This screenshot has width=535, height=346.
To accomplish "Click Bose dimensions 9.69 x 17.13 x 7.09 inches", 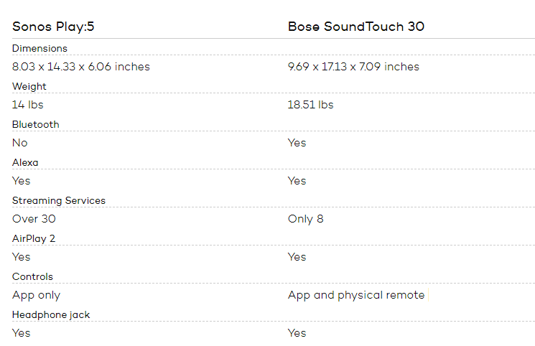I will tap(353, 67).
